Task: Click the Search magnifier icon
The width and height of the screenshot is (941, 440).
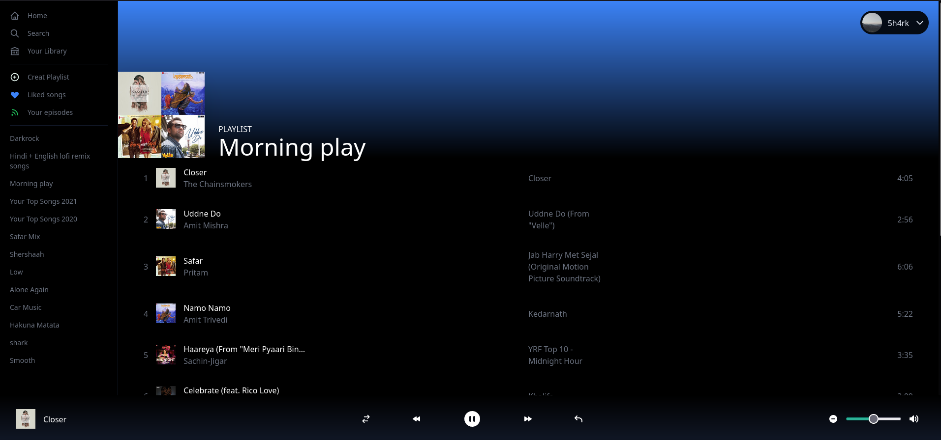Action: point(15,33)
